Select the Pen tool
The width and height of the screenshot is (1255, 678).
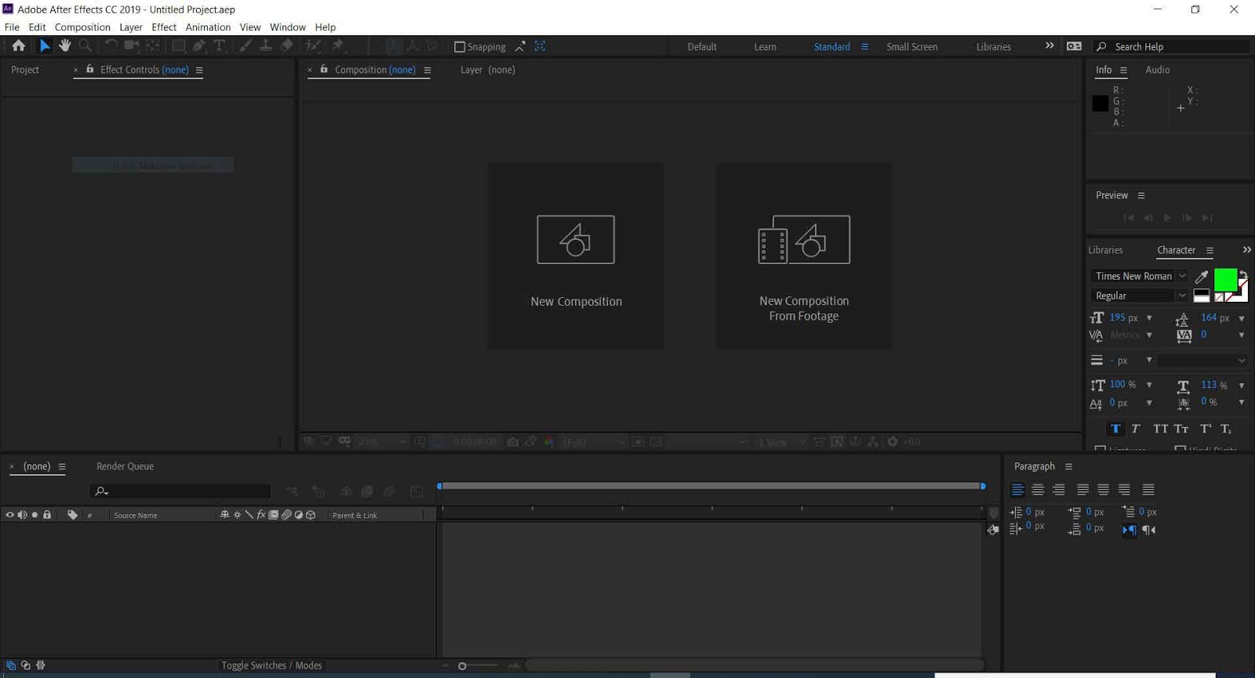click(x=199, y=46)
